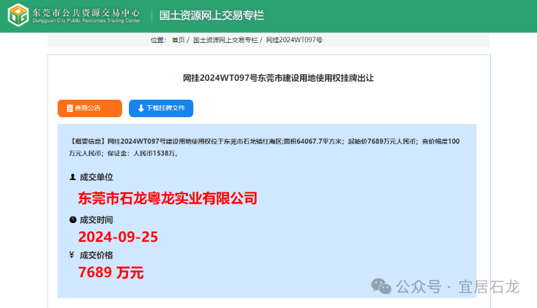
Task: Click the 成交价格 label
Action: 96,255
